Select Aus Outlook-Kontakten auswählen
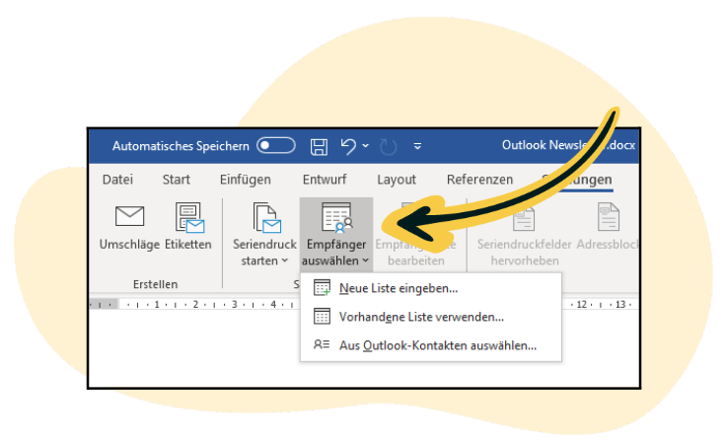 click(x=437, y=345)
